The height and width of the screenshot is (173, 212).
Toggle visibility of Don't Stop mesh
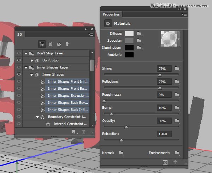click(18, 60)
